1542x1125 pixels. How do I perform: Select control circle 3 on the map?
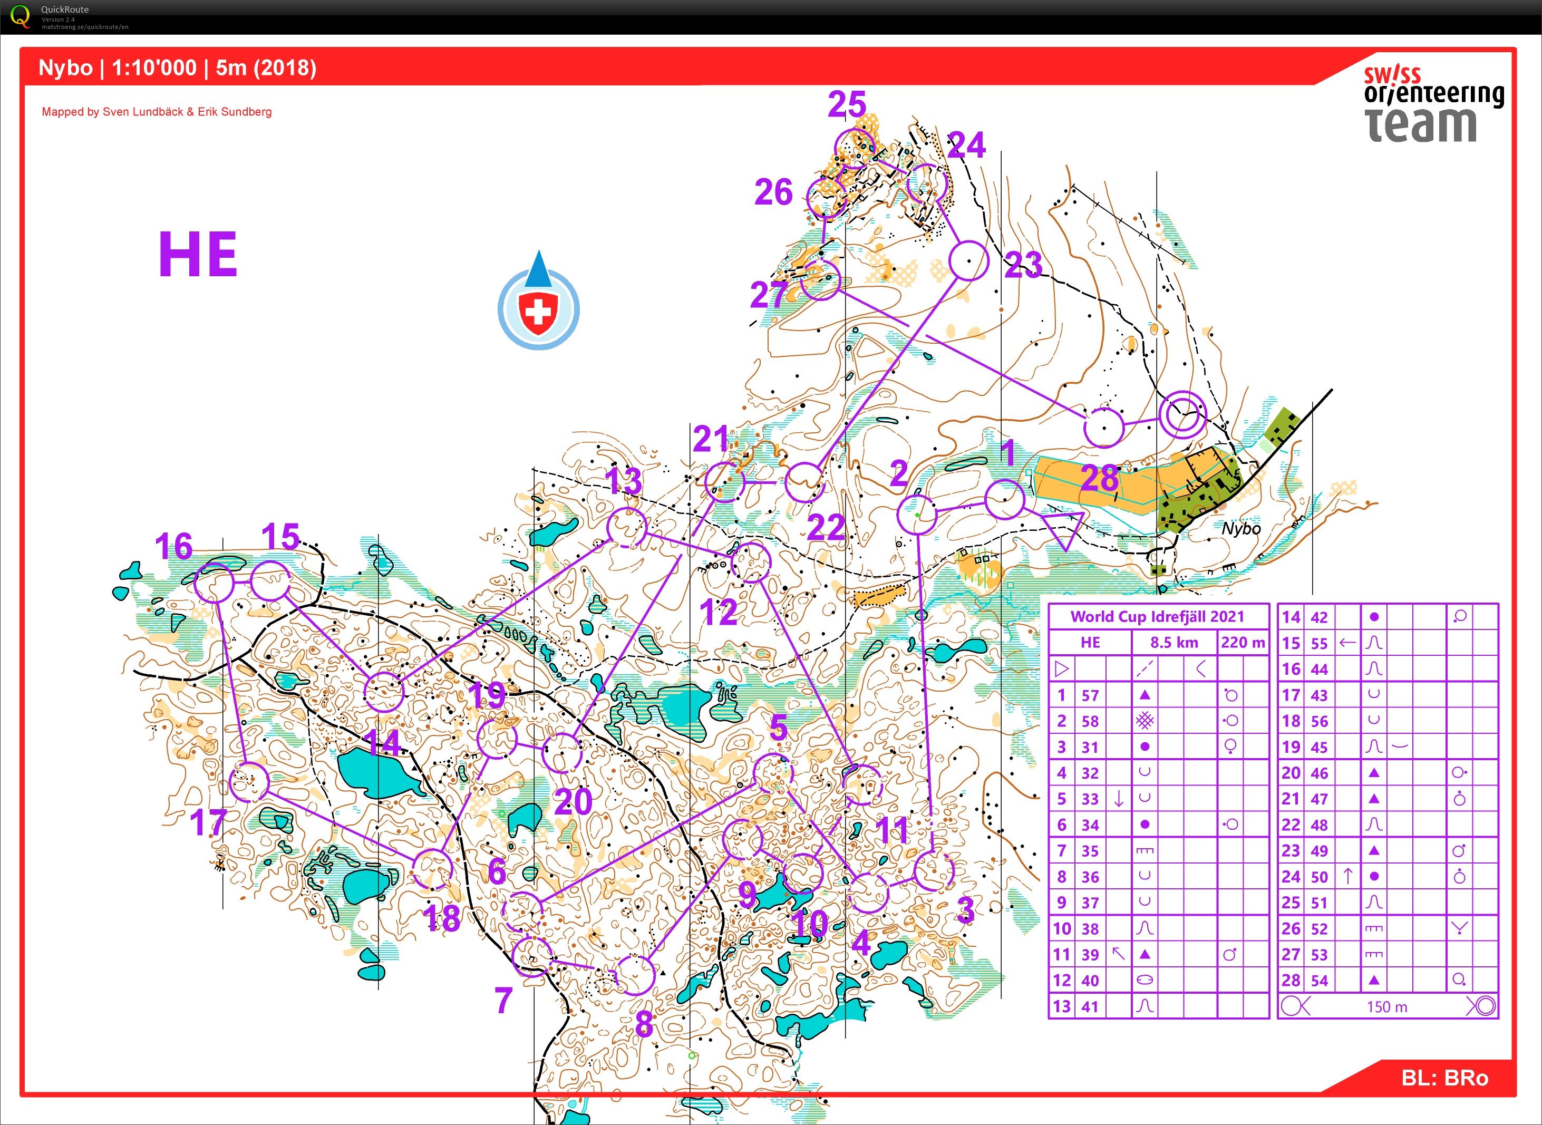click(x=933, y=870)
